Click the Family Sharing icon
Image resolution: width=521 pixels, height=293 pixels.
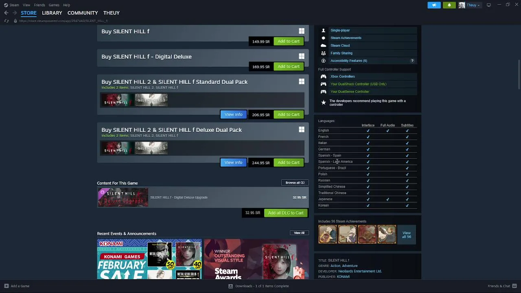pyautogui.click(x=324, y=53)
